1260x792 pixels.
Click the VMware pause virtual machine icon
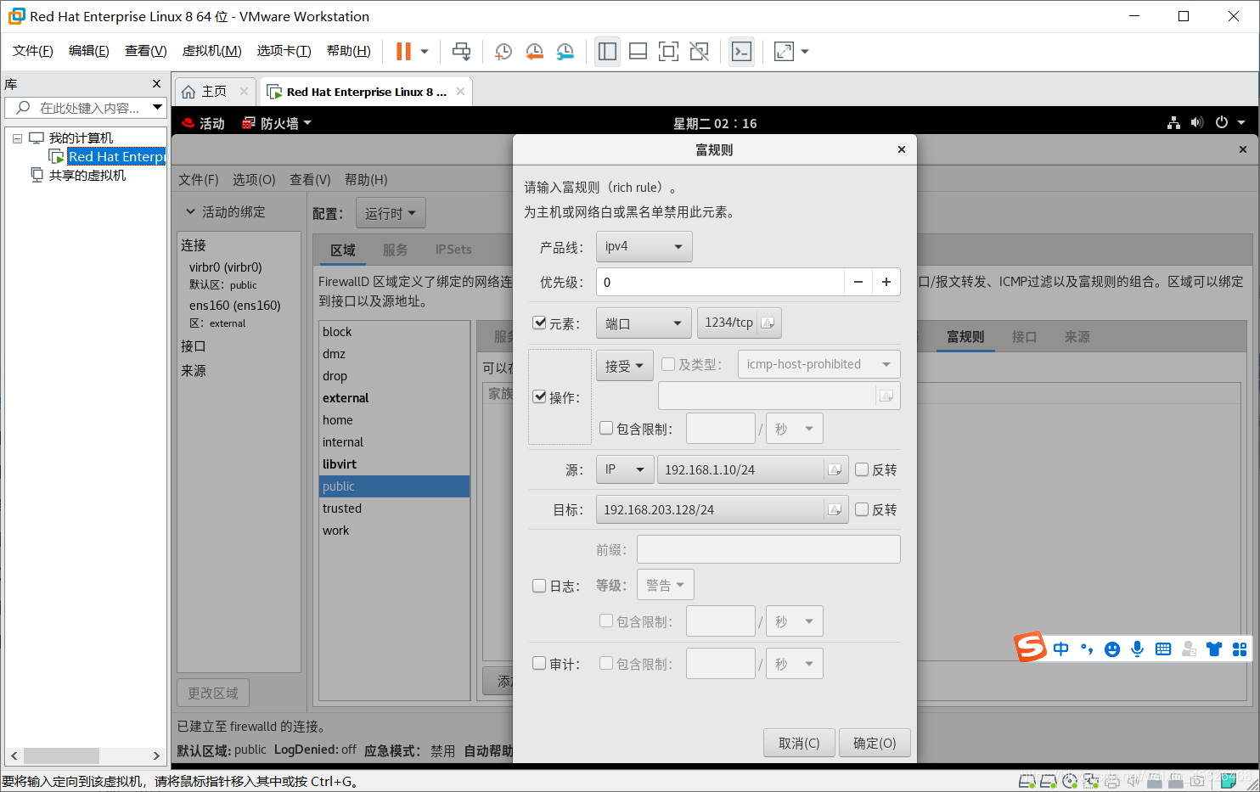(403, 52)
